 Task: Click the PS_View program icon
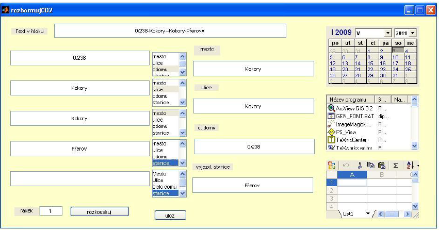point(332,132)
